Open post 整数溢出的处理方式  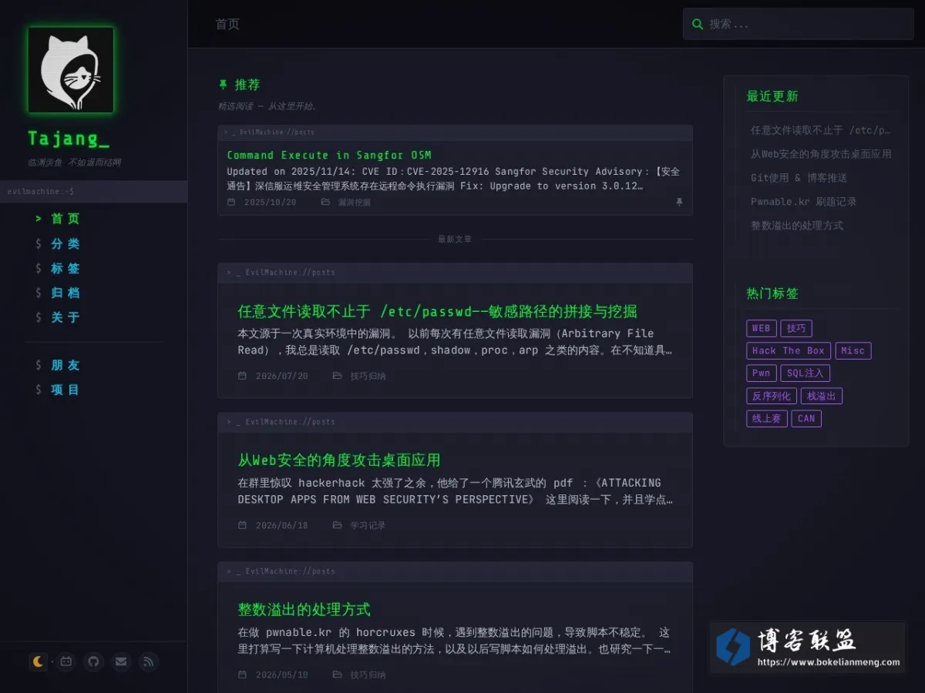coord(304,610)
